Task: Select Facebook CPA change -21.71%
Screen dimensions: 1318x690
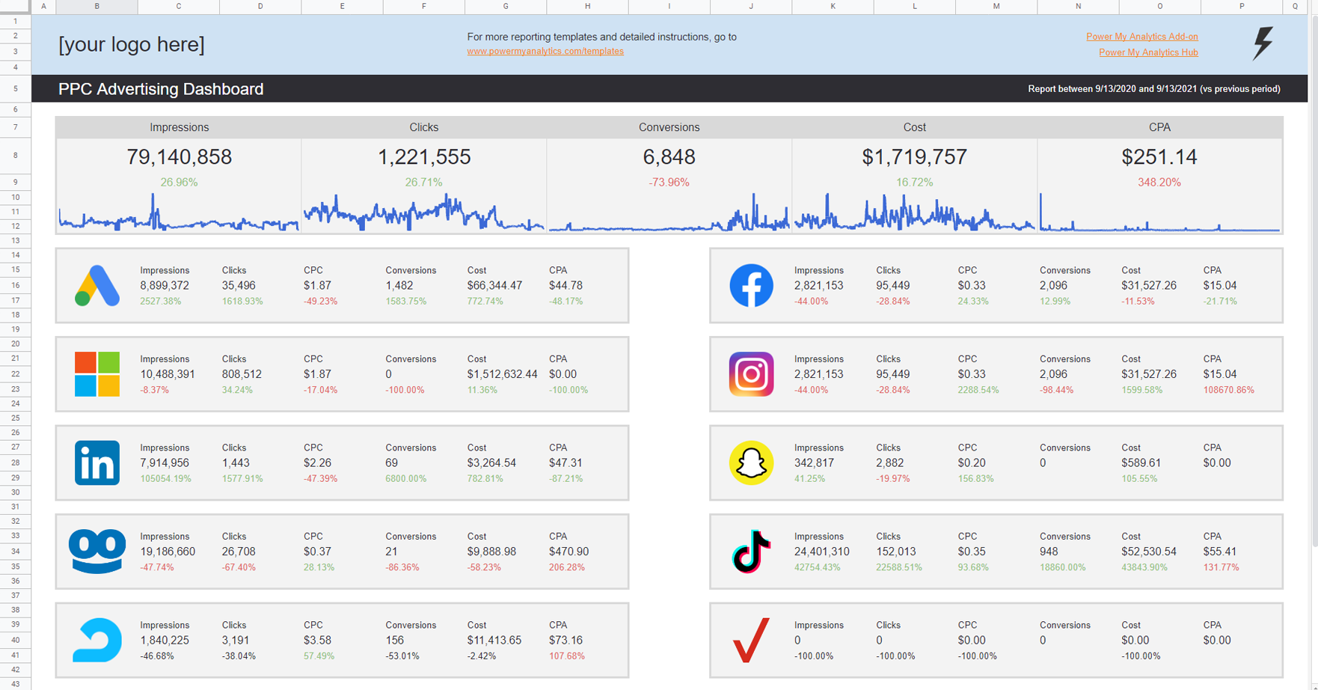Action: tap(1220, 302)
